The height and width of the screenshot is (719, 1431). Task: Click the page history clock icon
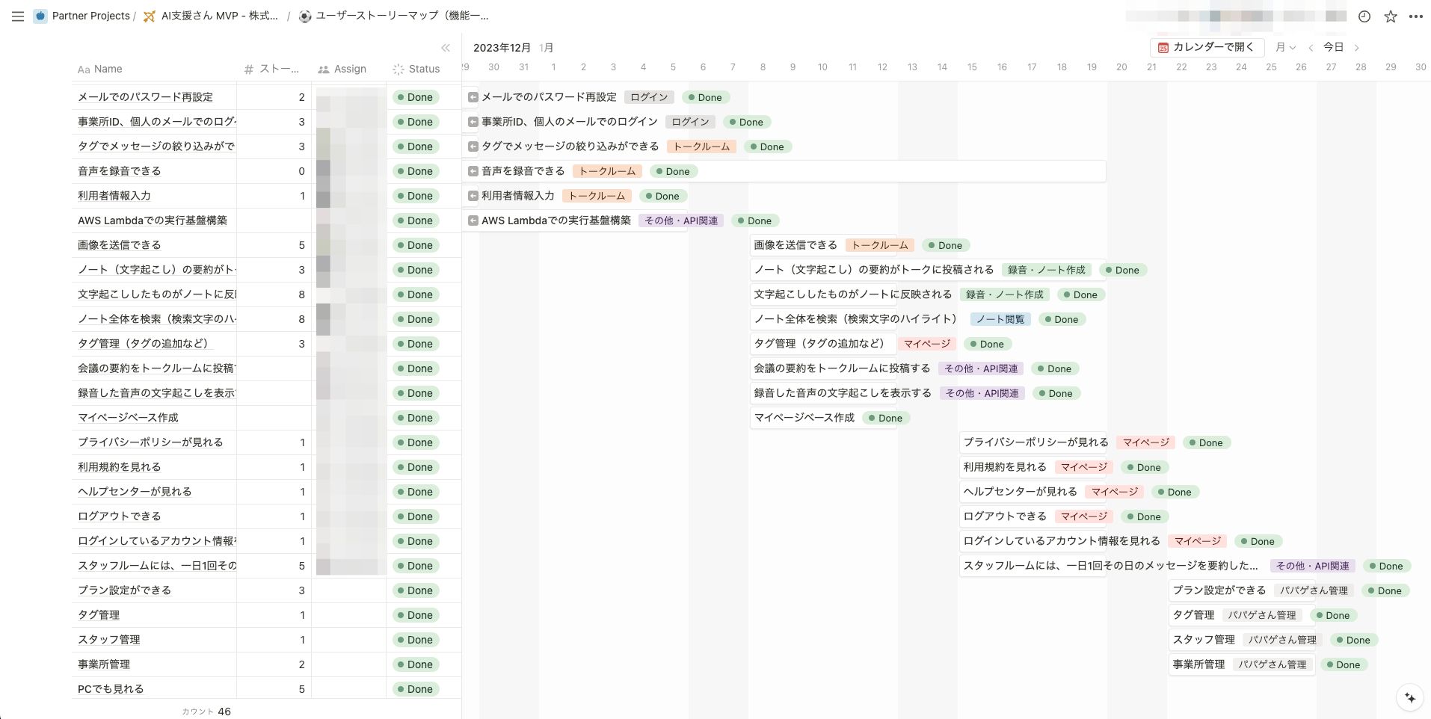(1364, 16)
